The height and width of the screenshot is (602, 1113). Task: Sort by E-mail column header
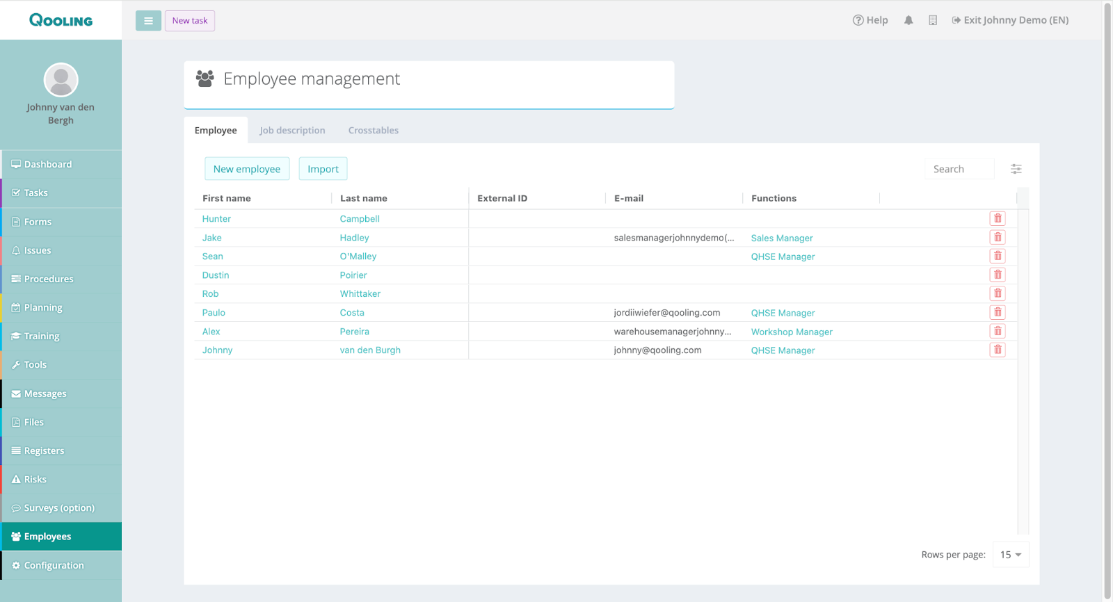point(629,198)
